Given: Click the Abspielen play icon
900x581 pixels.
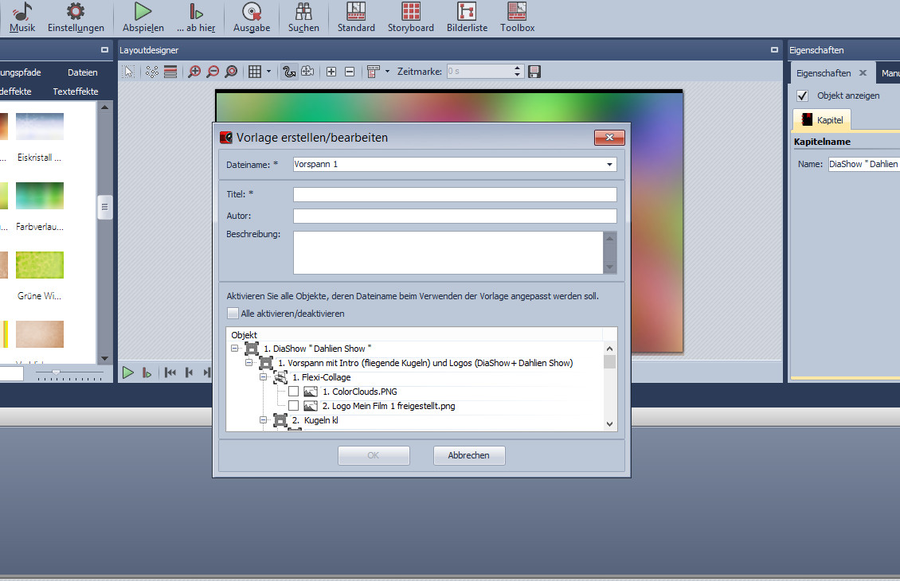Looking at the screenshot, I should (143, 11).
